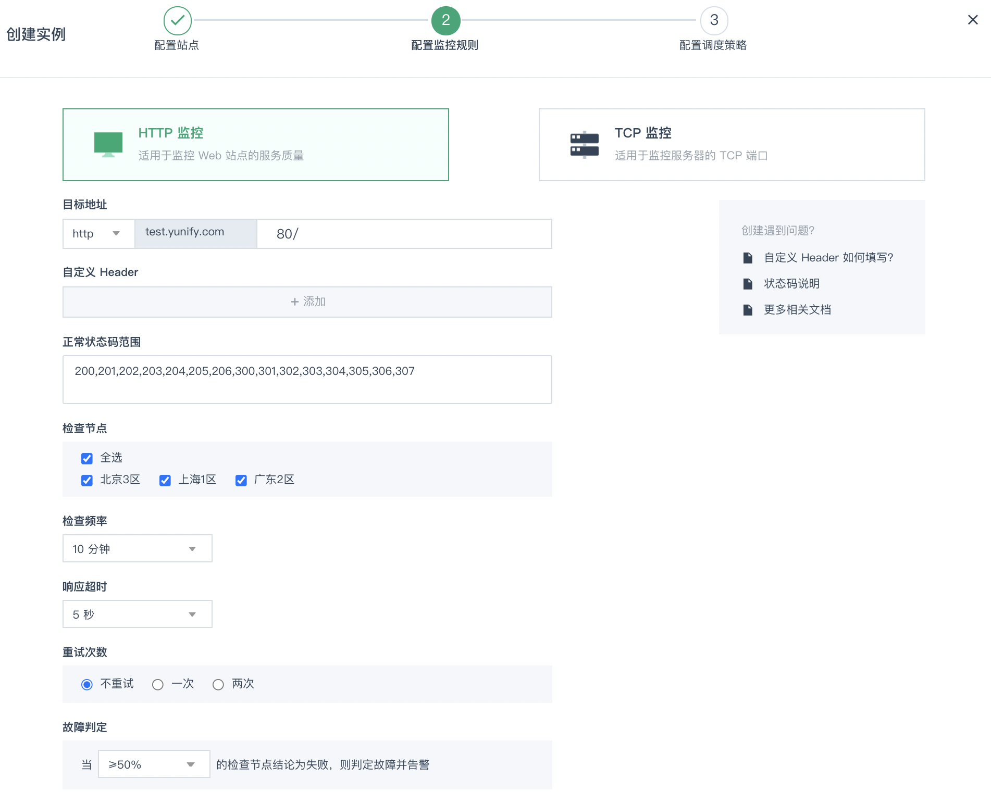The height and width of the screenshot is (804, 991).
Task: Open the 响应超时 5 秒 dropdown
Action: (138, 614)
